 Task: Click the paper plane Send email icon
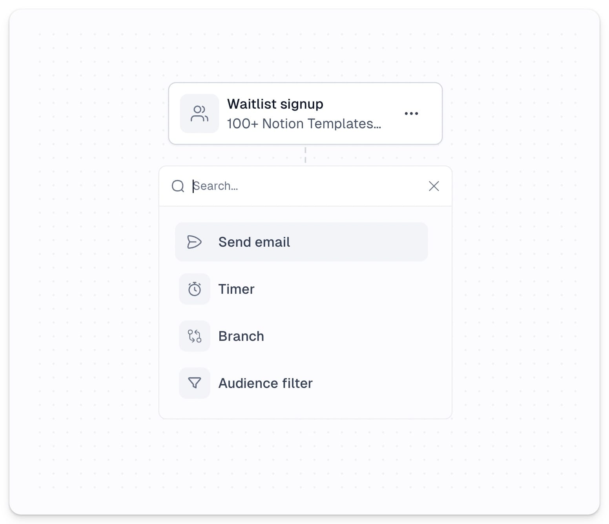(x=194, y=242)
